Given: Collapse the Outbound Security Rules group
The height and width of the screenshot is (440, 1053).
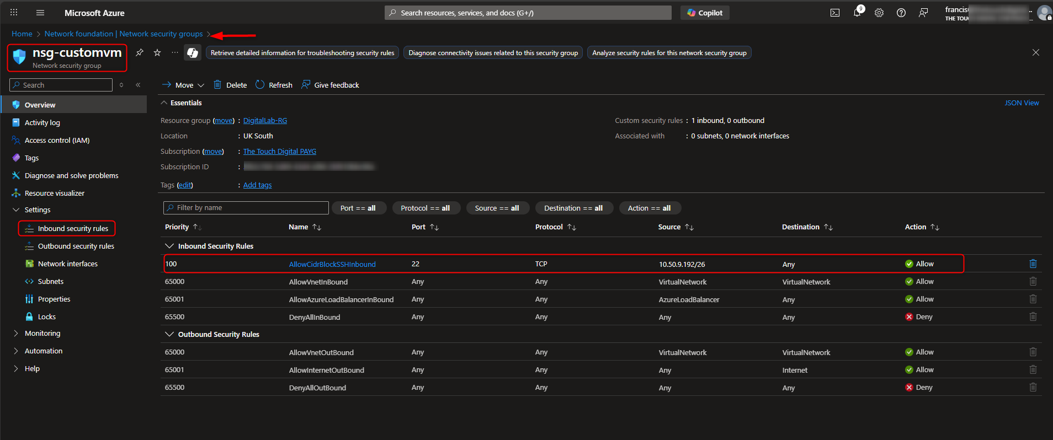Looking at the screenshot, I should [169, 334].
